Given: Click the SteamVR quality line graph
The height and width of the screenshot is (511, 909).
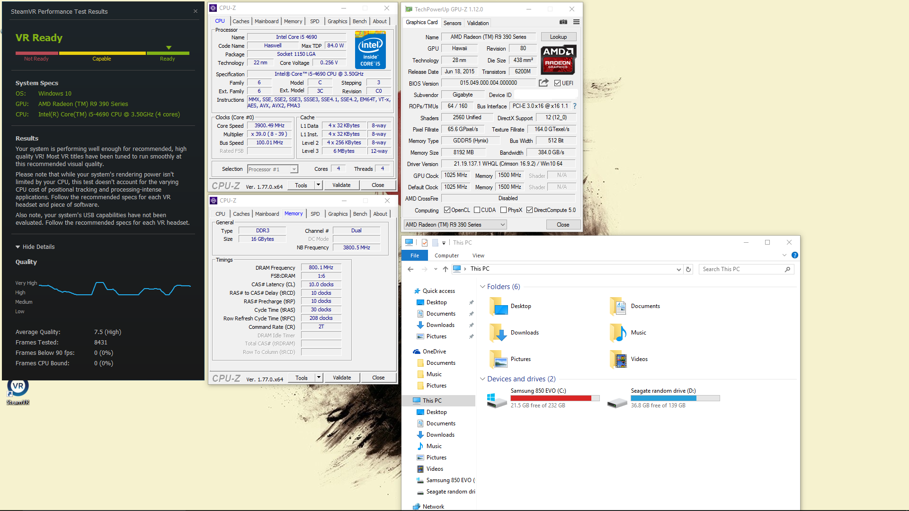Looking at the screenshot, I should coord(115,288).
